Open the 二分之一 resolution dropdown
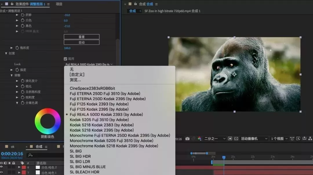Image resolution: width=313 pixels, height=175 pixels. (x=215, y=139)
